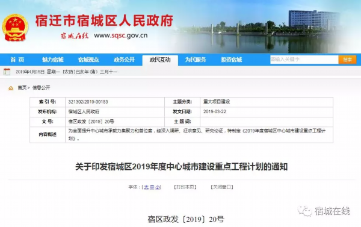Image resolution: width=361 pixels, height=227 pixels.
Task: Open the 首页 navigation tab
Action: (17, 60)
